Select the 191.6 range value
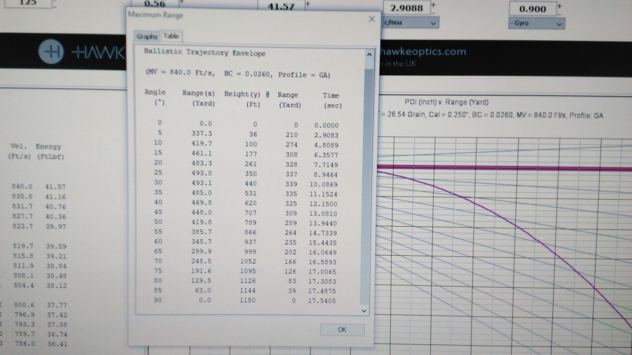The width and height of the screenshot is (632, 355). click(202, 271)
